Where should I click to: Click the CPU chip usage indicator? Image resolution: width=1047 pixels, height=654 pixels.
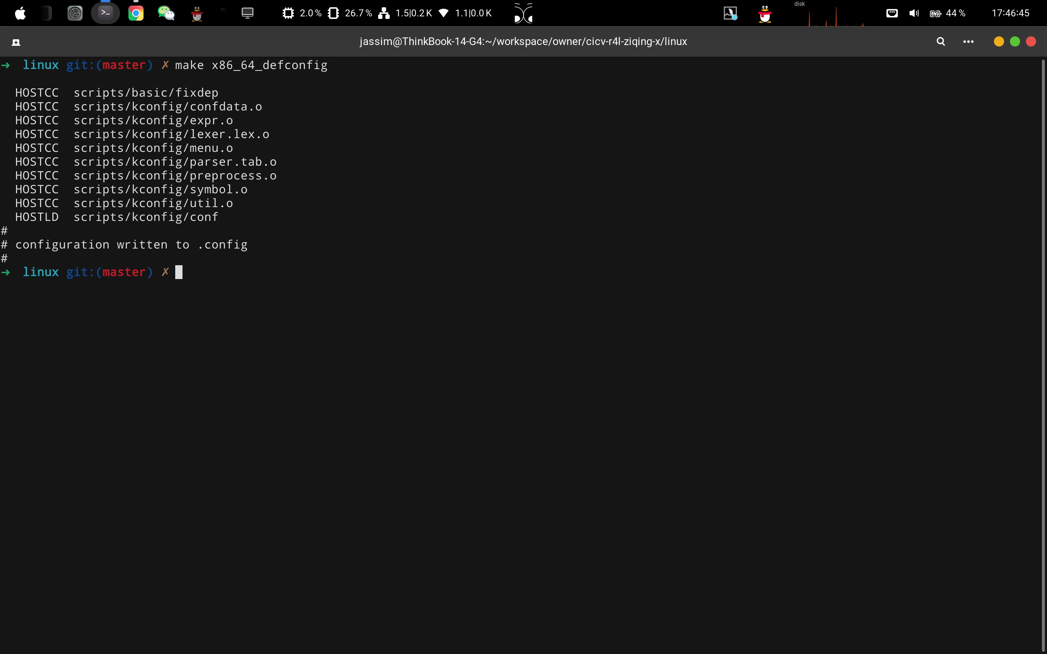(288, 13)
